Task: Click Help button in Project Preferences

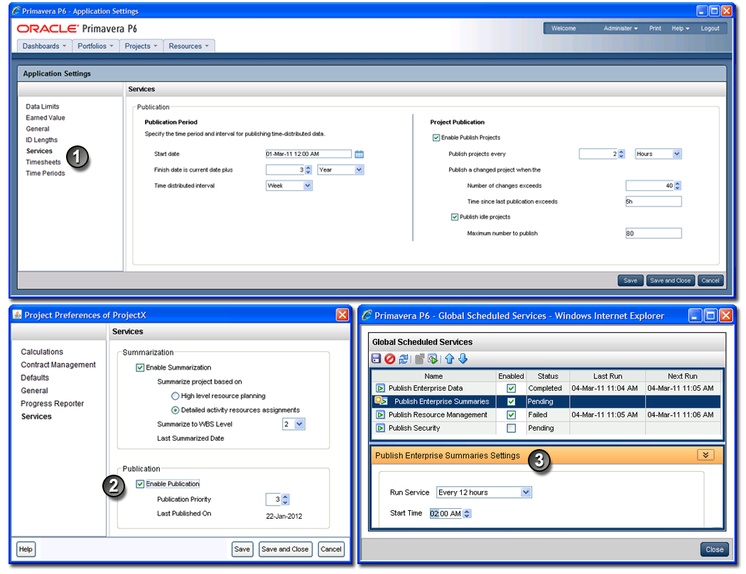Action: tap(26, 549)
